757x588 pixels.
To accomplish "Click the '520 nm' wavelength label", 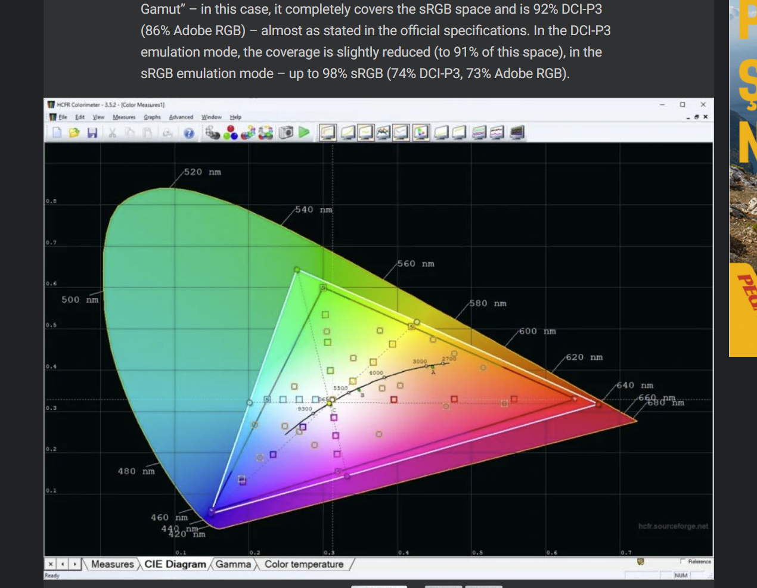I will (202, 172).
